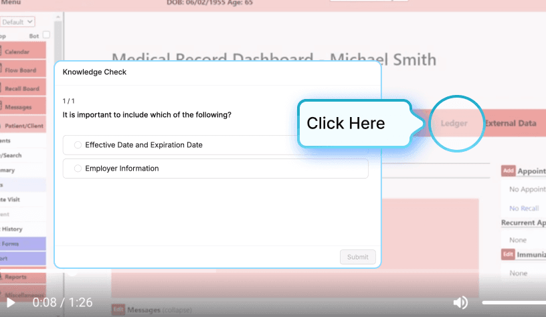Open Messages in the left sidebar
Image resolution: width=546 pixels, height=317 pixels.
point(23,106)
